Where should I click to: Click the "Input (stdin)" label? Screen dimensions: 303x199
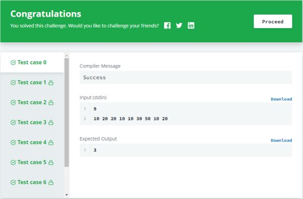point(93,98)
